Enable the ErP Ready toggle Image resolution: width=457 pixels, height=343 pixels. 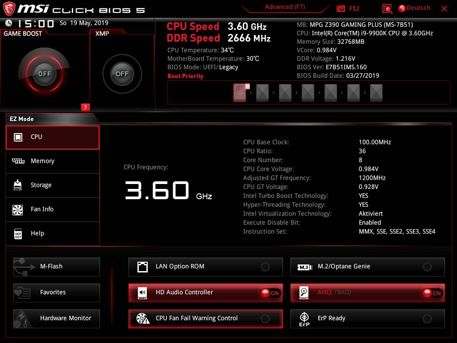[427, 319]
